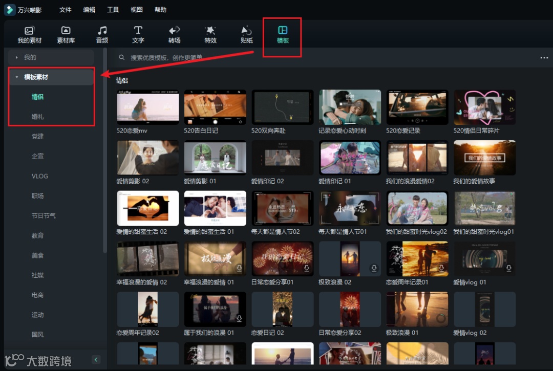Select the 520恋爱记录 template thumbnail
Screen dimensions: 553x371
417,107
